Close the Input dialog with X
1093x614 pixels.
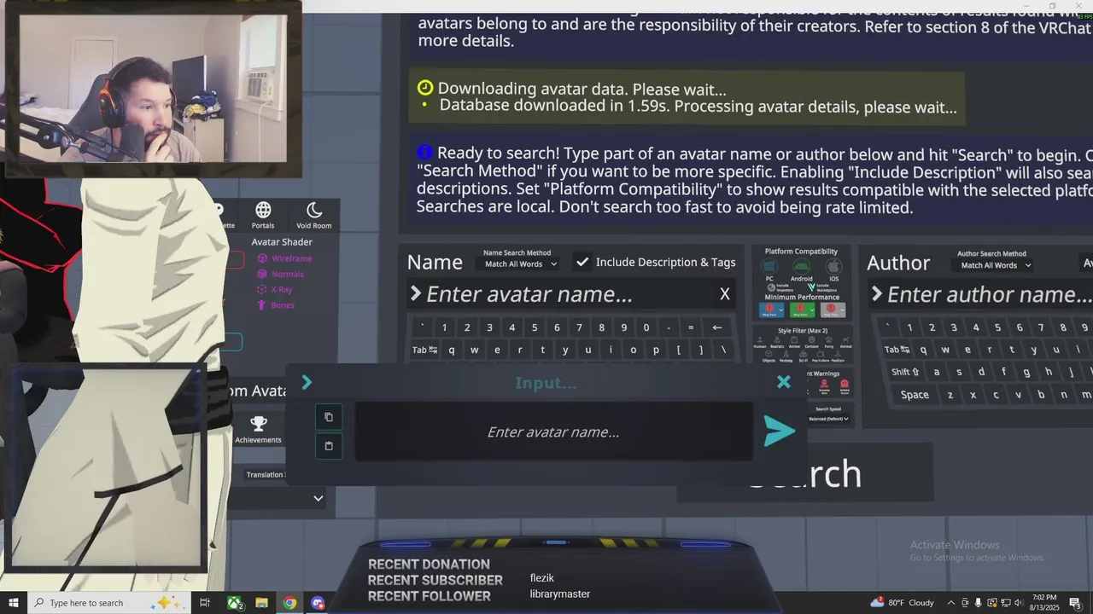[784, 382]
